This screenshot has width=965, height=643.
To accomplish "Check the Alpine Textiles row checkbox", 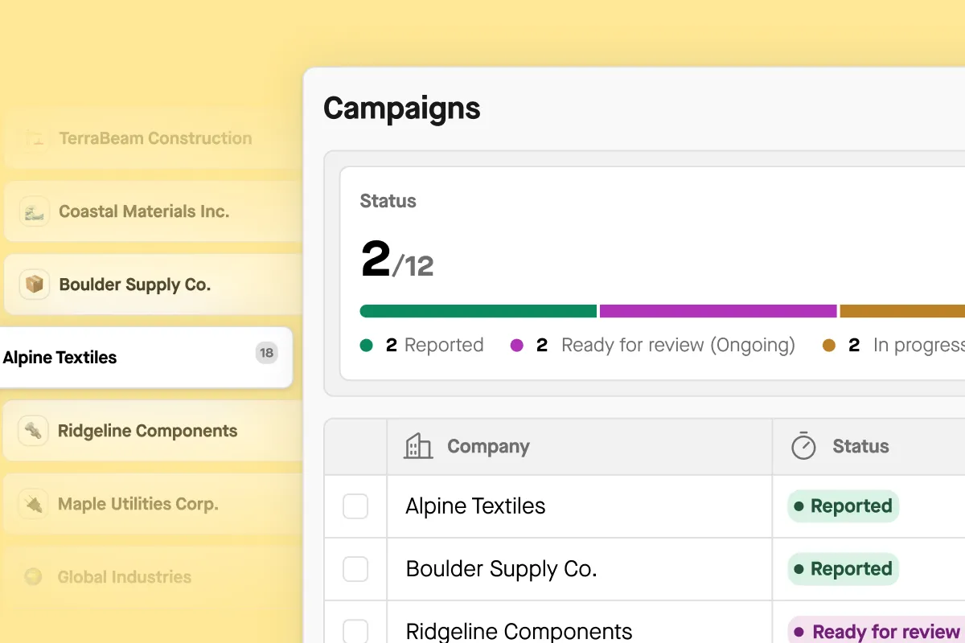I will [x=355, y=506].
